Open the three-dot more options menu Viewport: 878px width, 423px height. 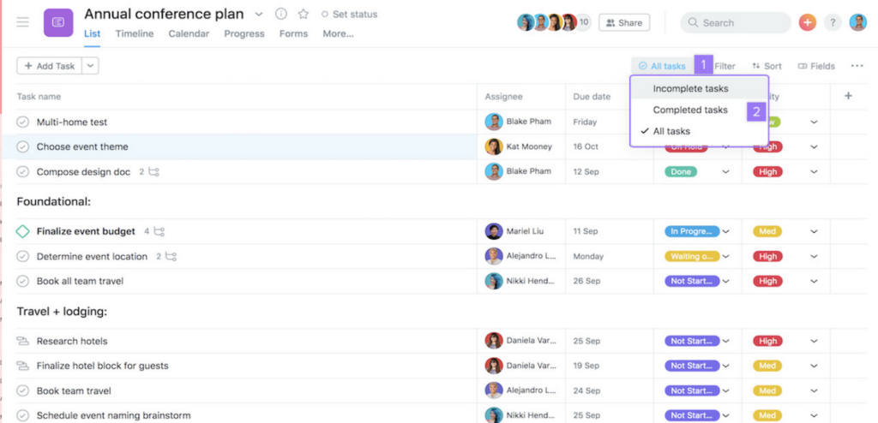pyautogui.click(x=857, y=66)
